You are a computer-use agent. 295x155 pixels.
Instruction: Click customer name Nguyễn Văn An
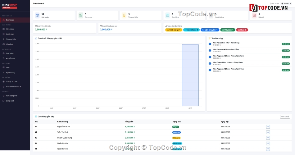coord(64,127)
